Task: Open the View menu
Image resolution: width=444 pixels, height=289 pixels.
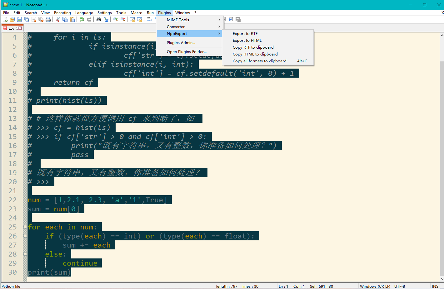Action: pos(45,13)
